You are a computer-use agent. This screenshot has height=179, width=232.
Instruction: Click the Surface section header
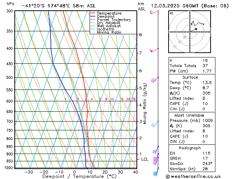pos(190,77)
